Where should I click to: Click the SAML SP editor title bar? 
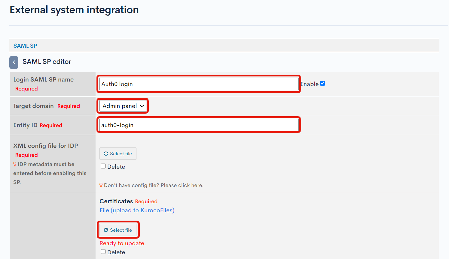point(47,62)
